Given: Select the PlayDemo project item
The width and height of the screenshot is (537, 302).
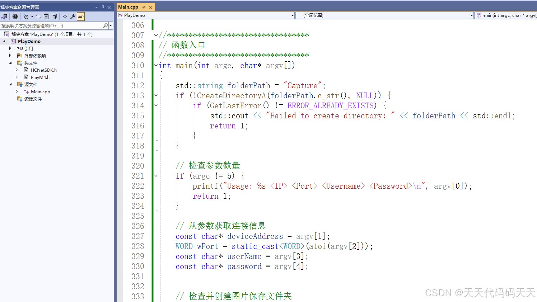Looking at the screenshot, I should point(29,41).
